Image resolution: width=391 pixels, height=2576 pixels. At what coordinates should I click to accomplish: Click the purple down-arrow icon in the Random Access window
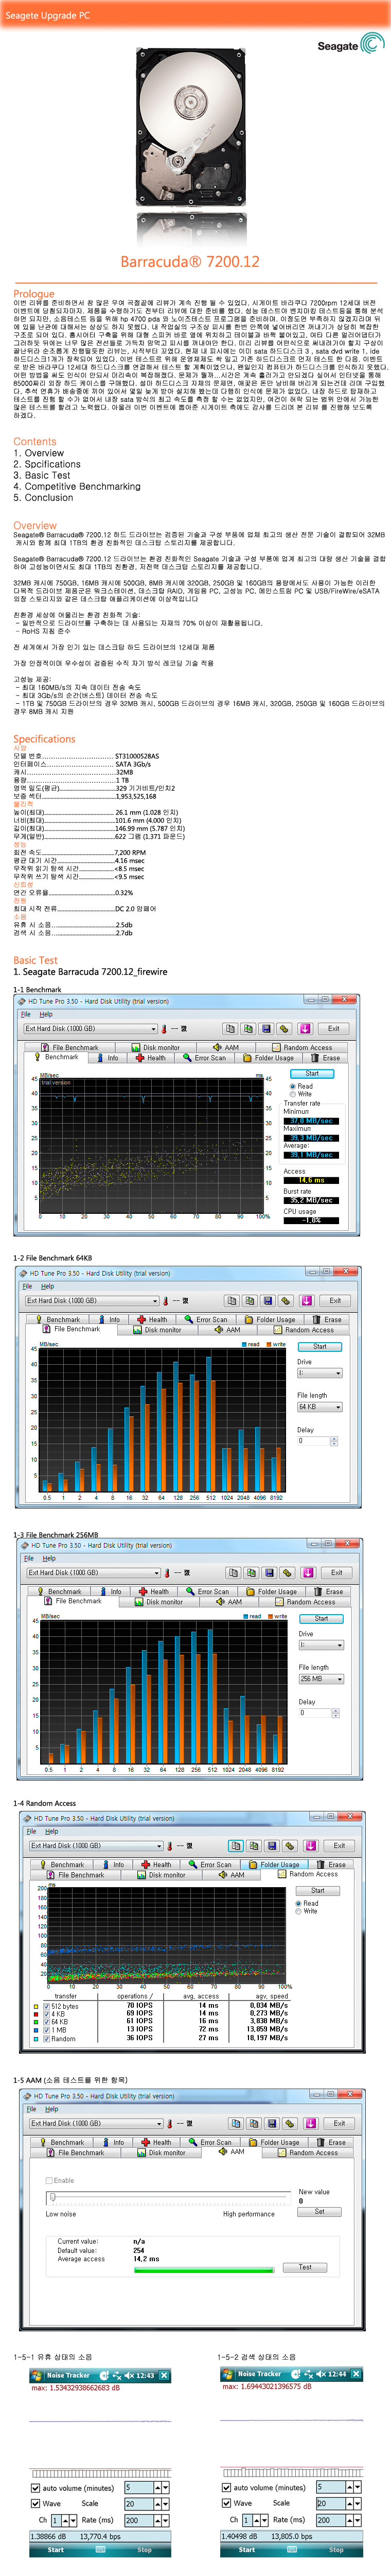coord(311,1846)
